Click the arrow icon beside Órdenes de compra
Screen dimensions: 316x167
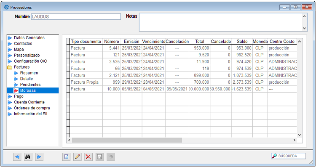click(x=10, y=108)
